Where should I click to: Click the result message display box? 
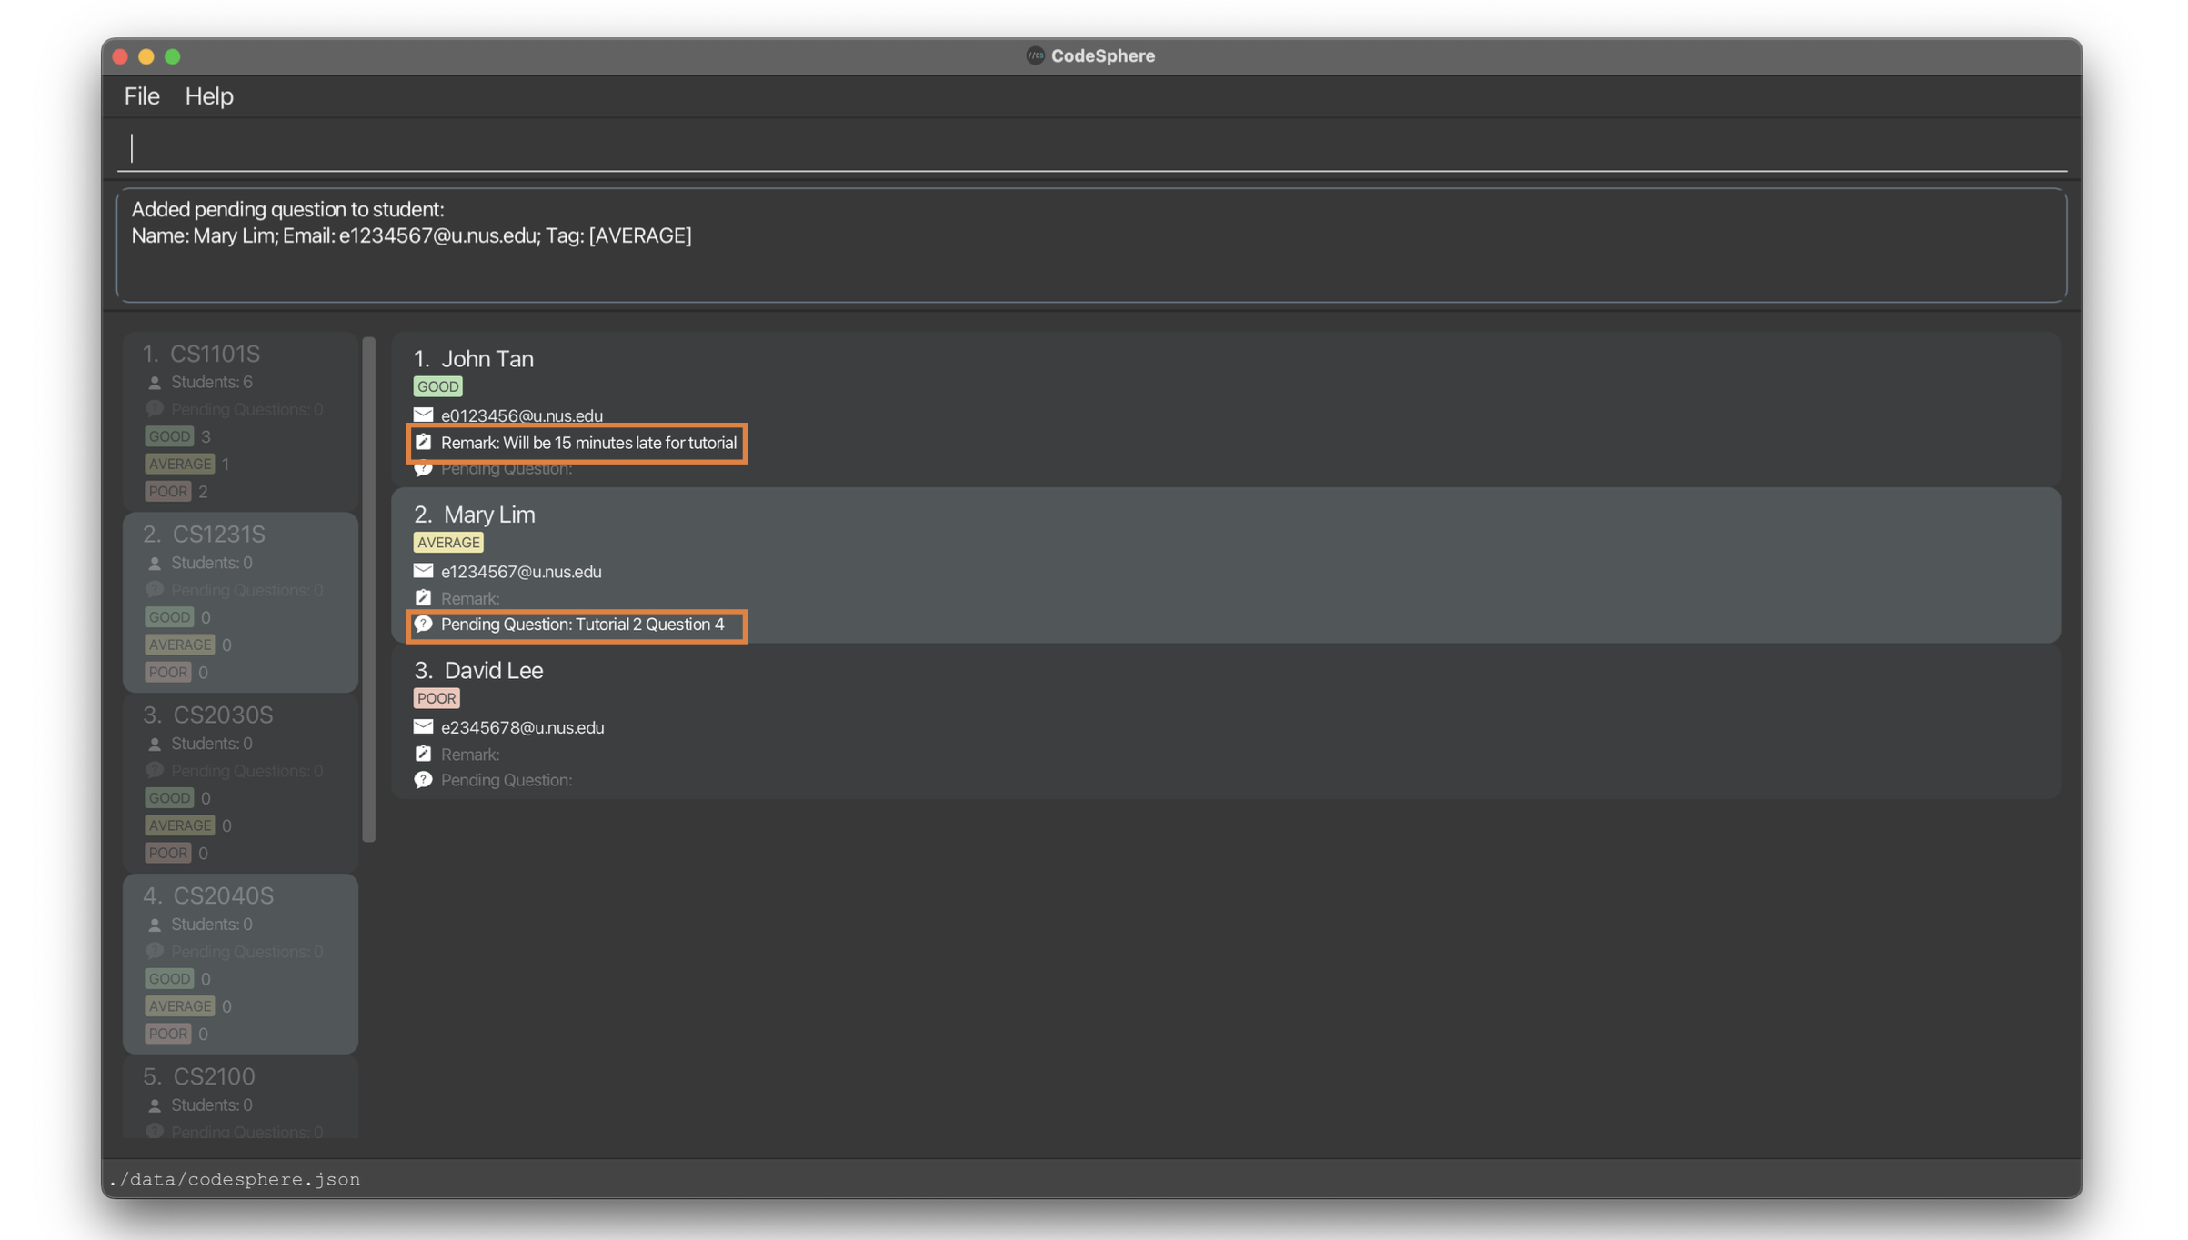(x=1092, y=245)
